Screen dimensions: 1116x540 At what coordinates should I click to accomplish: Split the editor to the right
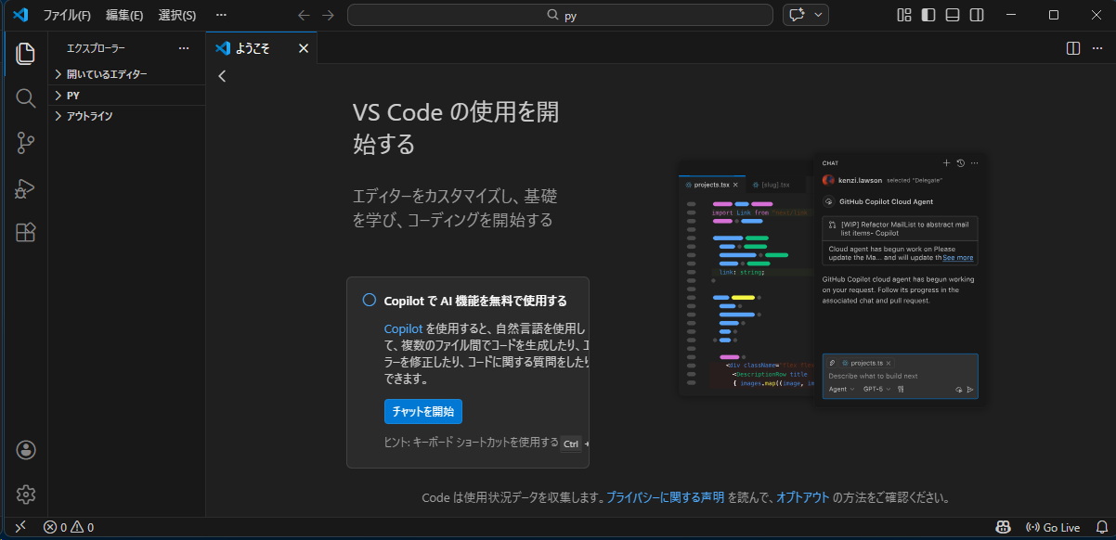(1073, 48)
